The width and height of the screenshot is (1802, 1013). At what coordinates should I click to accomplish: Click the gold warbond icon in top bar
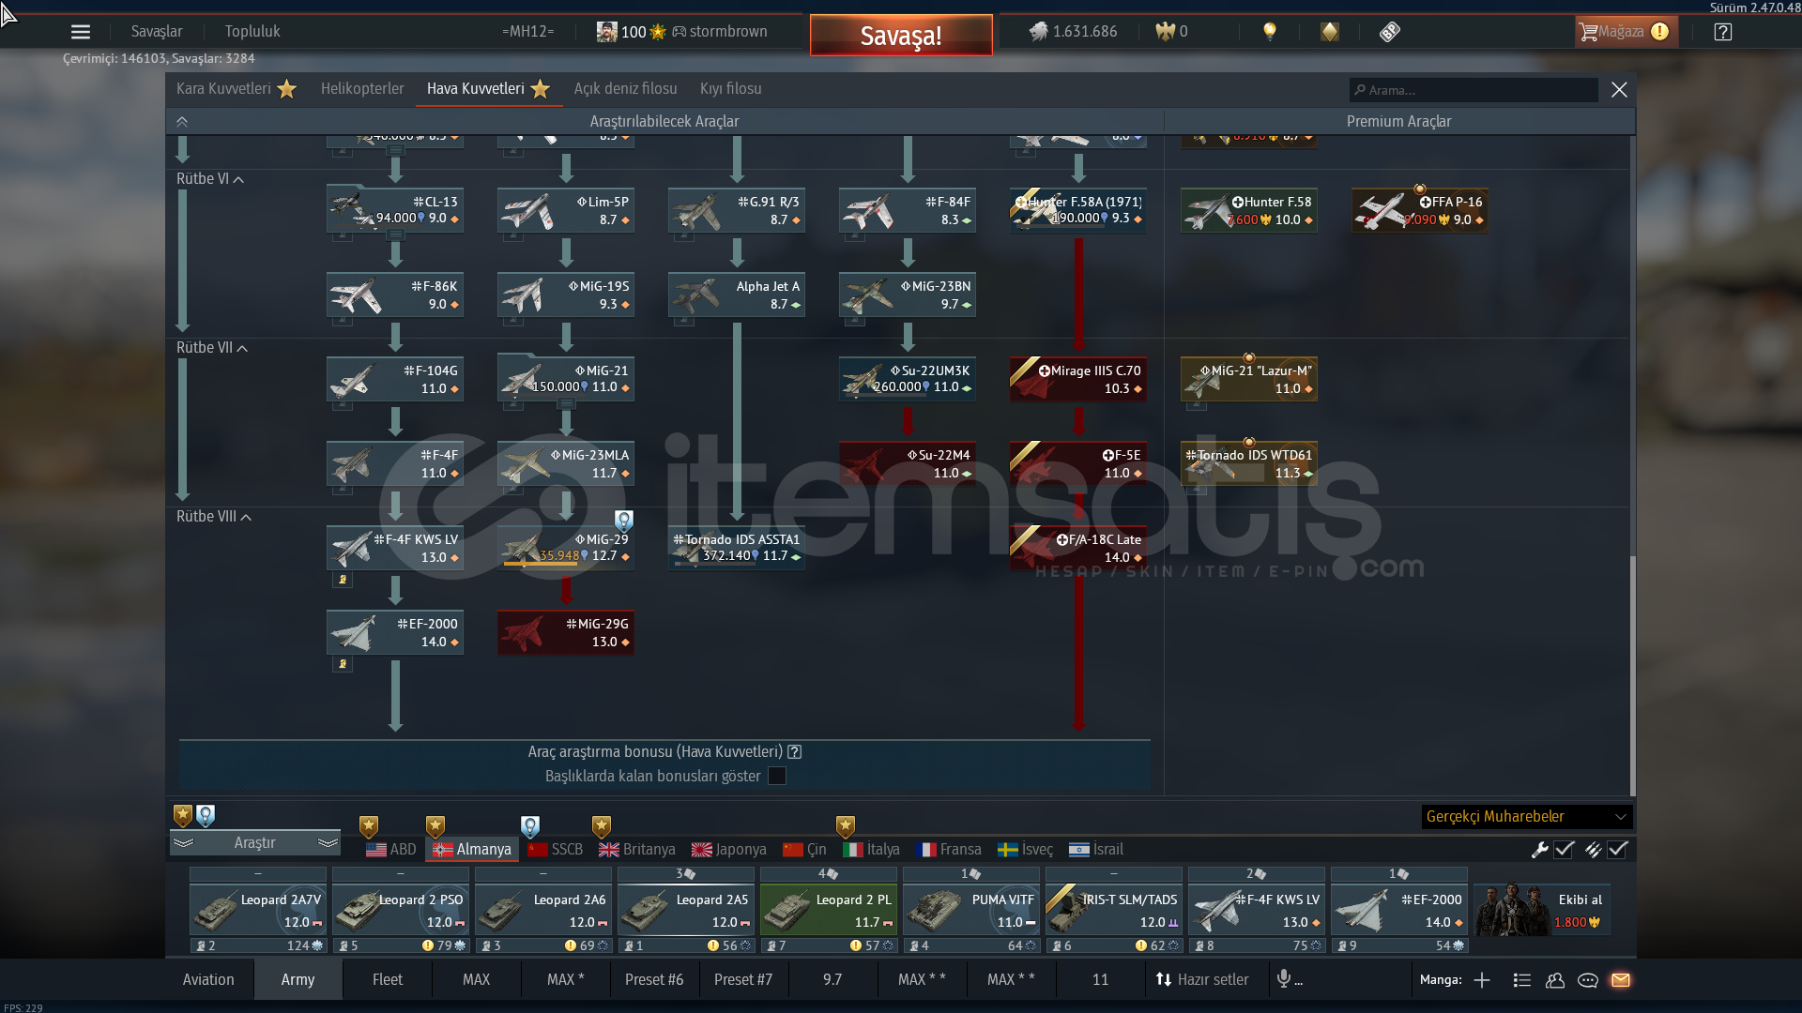[x=1330, y=32]
